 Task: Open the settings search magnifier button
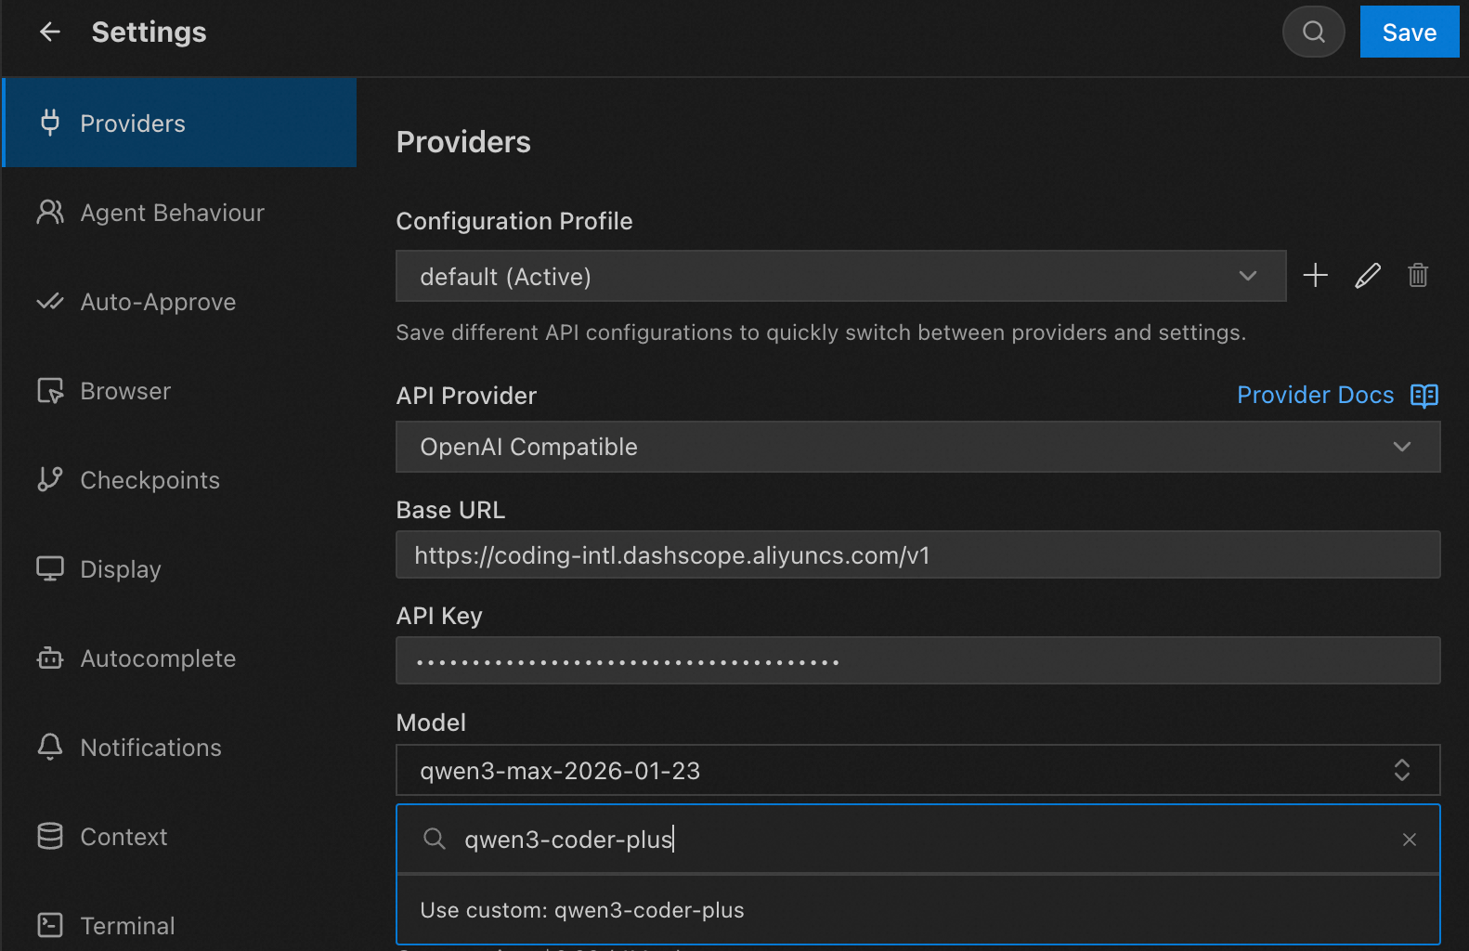1313,32
